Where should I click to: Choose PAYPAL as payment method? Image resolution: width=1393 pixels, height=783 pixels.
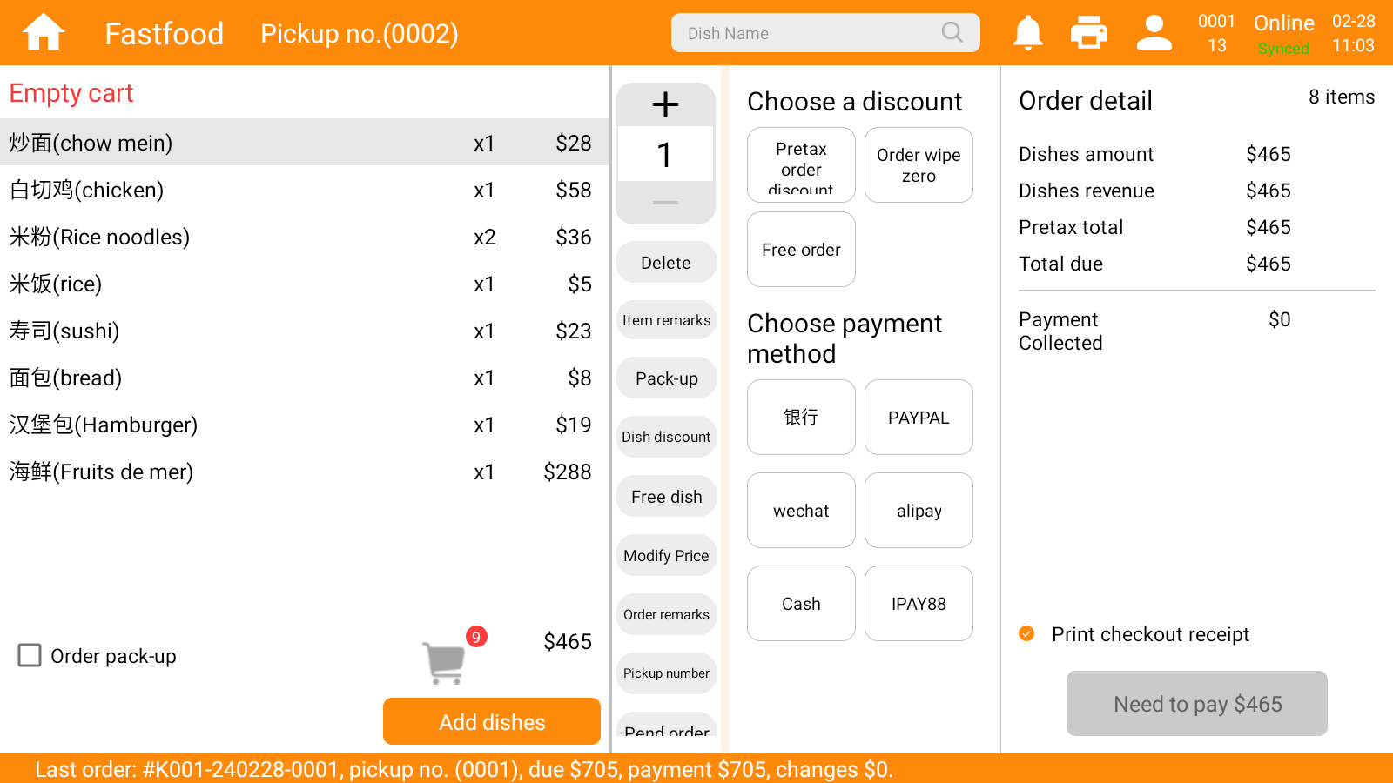(x=919, y=417)
